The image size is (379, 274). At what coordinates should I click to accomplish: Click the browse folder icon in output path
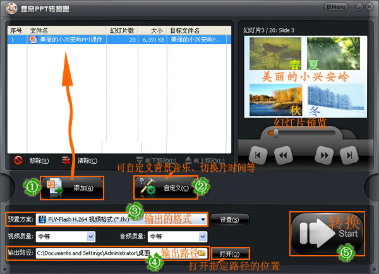point(202,253)
